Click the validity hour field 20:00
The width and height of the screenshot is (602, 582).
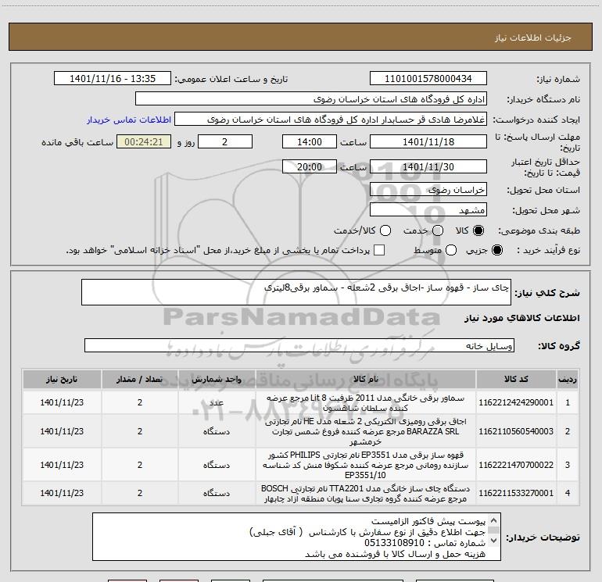click(310, 166)
